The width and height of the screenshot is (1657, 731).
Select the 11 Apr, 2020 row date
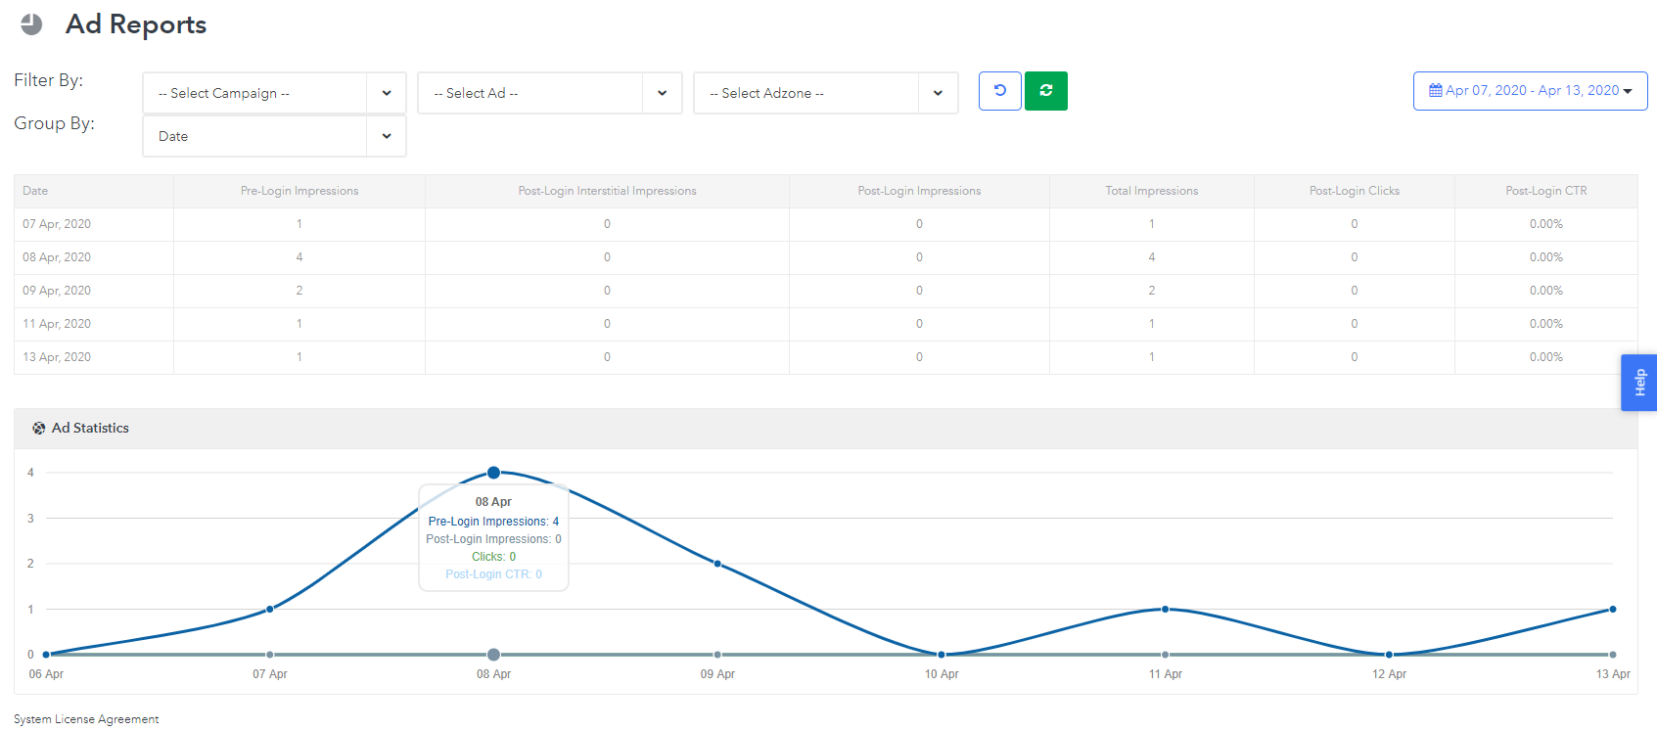tap(57, 324)
